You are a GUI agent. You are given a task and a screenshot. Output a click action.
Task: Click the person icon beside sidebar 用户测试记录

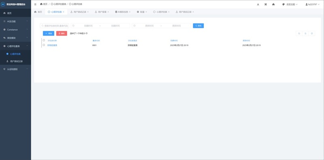(x=7, y=61)
